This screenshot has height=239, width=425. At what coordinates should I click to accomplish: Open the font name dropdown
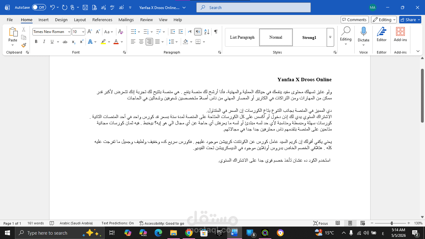point(69,32)
